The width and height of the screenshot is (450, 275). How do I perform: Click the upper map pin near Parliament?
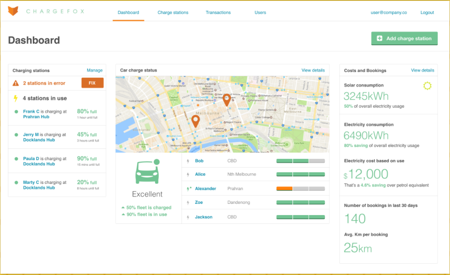point(227,99)
